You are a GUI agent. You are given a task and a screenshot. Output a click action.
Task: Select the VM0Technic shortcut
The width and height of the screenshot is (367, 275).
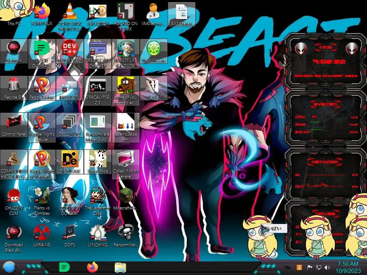pos(153,14)
